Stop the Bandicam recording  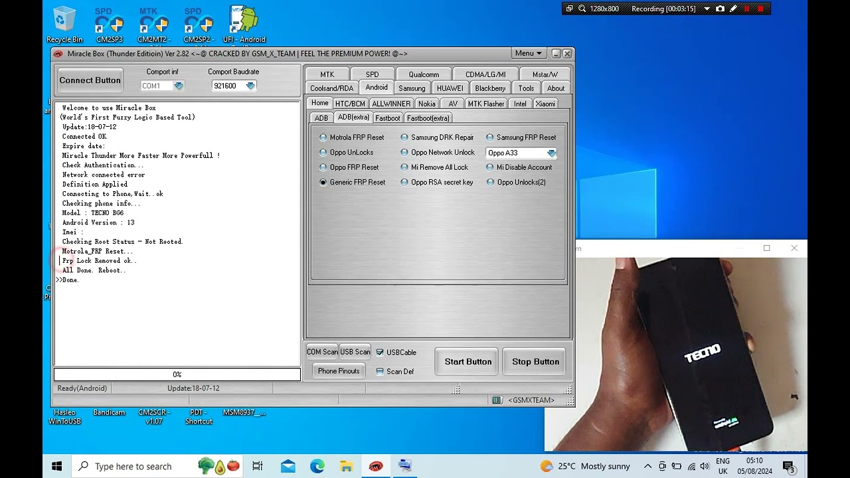click(x=760, y=9)
